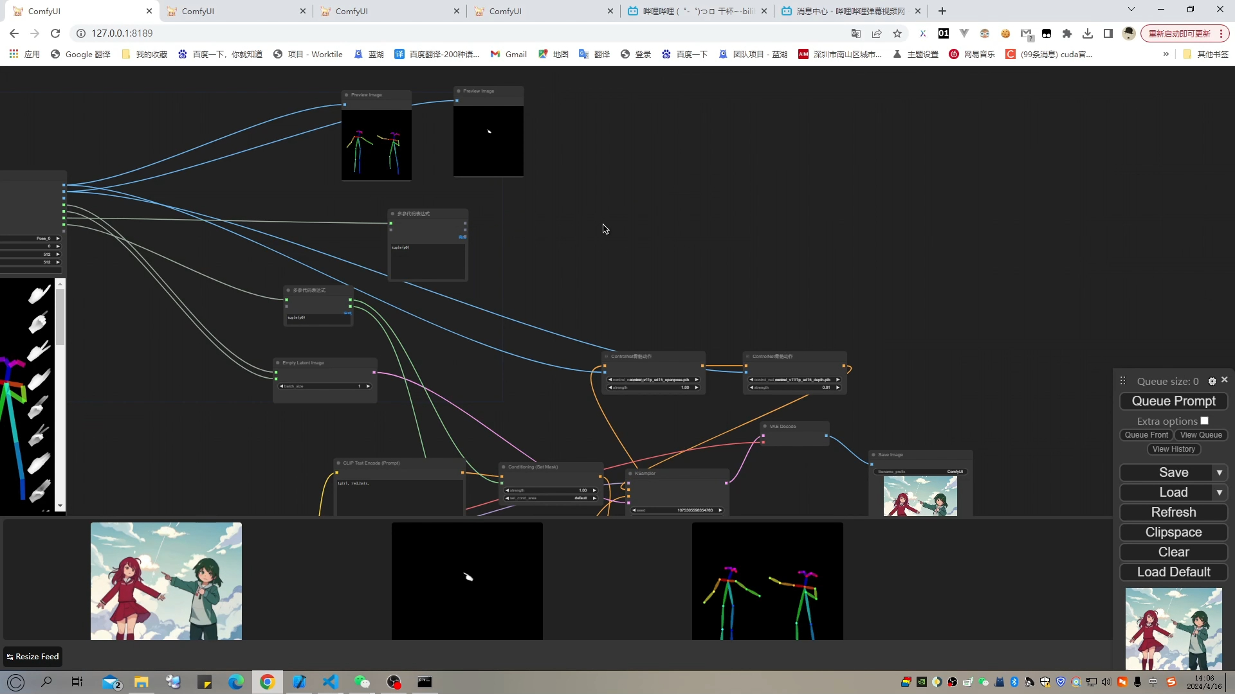Click the bookmark star icon in address bar
The width and height of the screenshot is (1235, 694).
tap(897, 33)
